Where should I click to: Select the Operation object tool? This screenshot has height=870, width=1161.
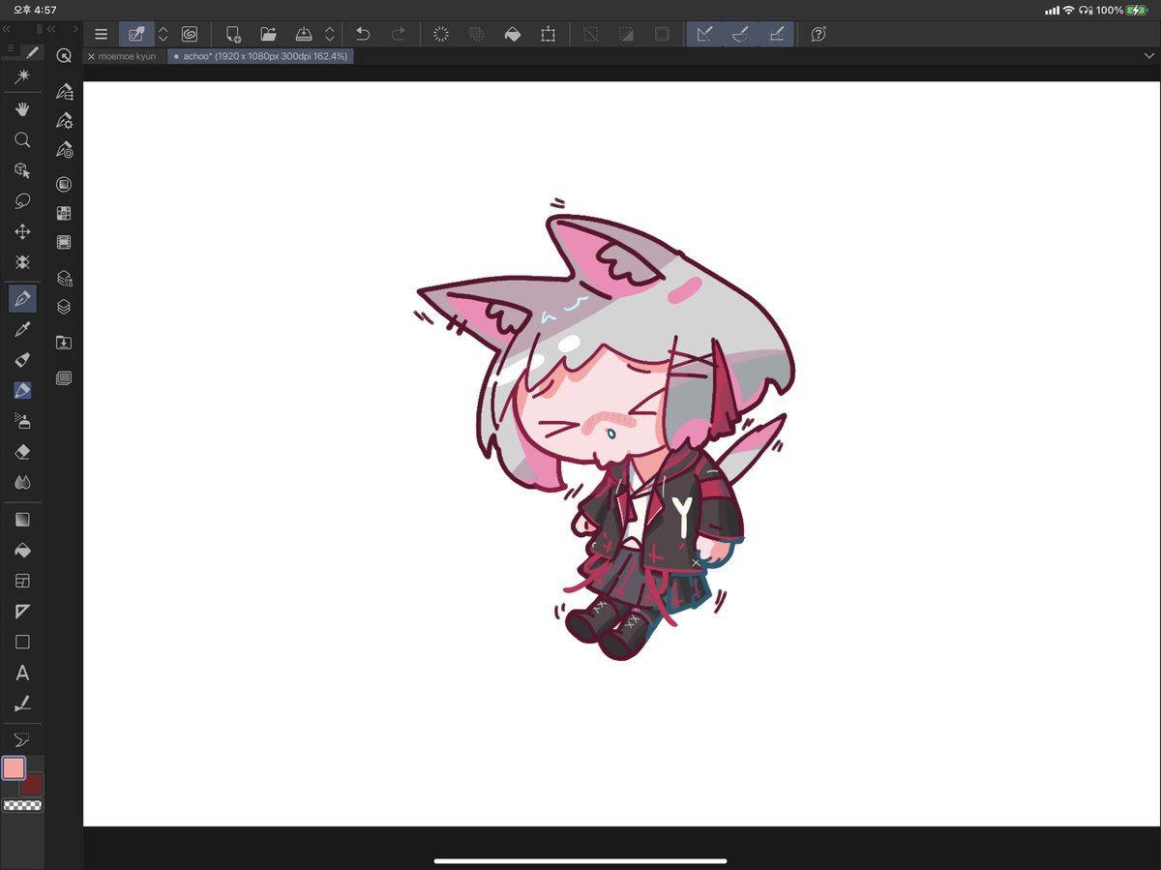point(22,170)
